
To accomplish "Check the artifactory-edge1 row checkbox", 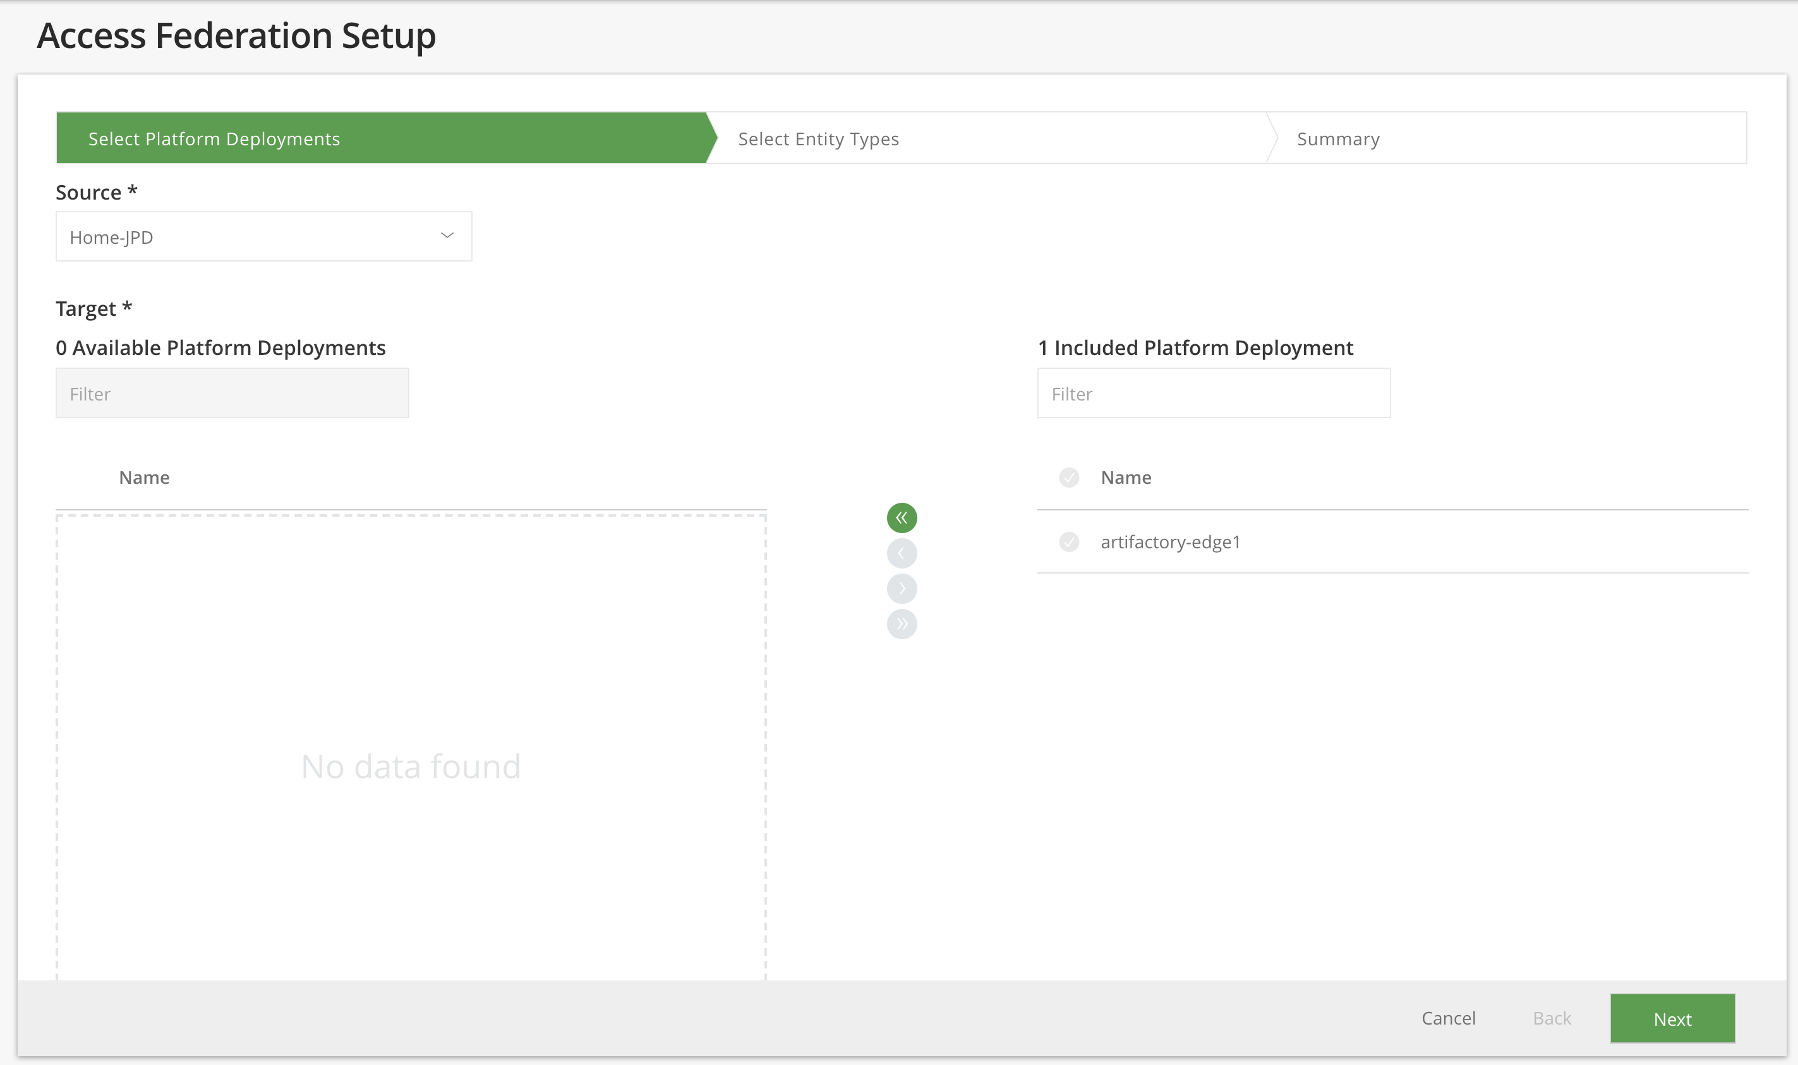I will [x=1069, y=542].
